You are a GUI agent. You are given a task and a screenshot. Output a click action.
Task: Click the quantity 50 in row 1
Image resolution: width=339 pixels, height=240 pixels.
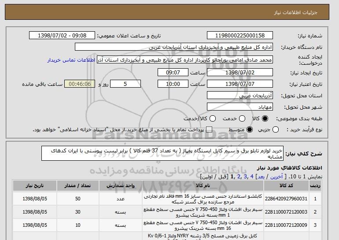[77, 199]
